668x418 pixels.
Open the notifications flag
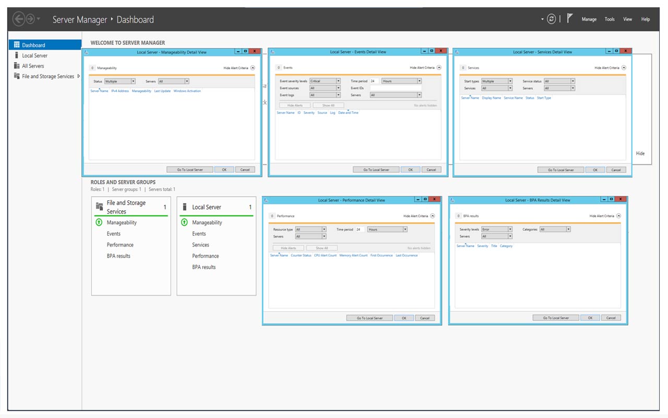(x=570, y=18)
